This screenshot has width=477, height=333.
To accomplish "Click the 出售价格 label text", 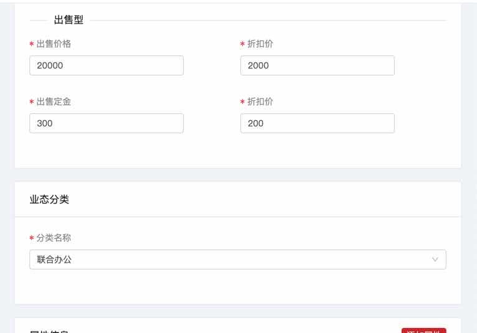I will (54, 44).
